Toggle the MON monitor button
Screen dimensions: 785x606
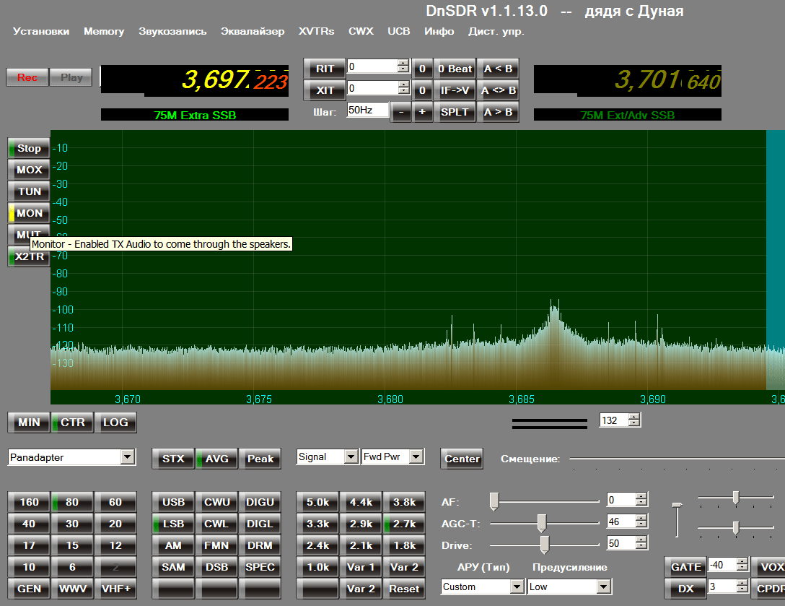click(29, 213)
